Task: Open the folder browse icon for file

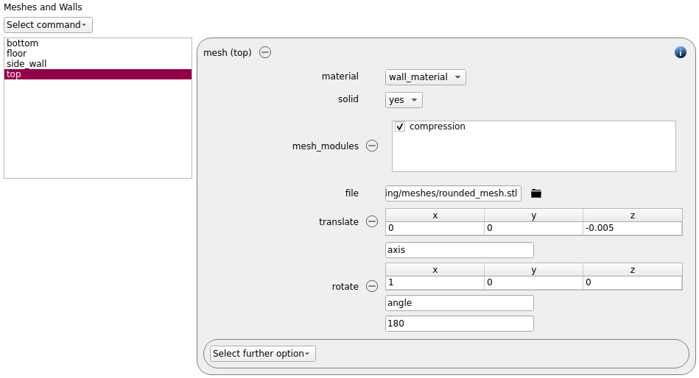Action: click(535, 193)
